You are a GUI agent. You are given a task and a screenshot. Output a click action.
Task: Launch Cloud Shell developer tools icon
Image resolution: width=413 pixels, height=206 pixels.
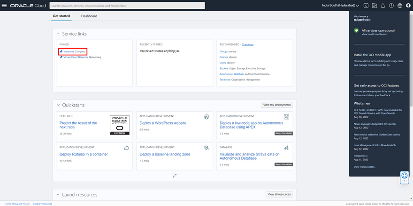[x=366, y=6]
